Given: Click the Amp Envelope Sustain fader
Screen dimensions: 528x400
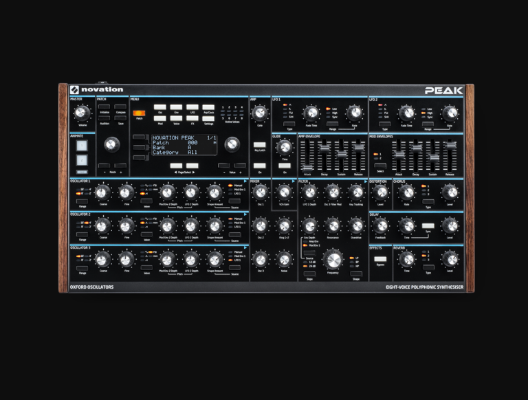Looking at the screenshot, I should pyautogui.click(x=342, y=154).
